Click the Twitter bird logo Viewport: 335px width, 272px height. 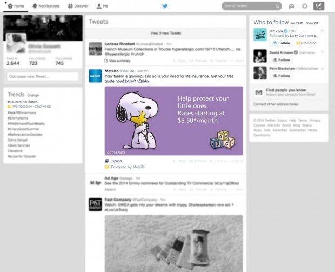click(165, 6)
